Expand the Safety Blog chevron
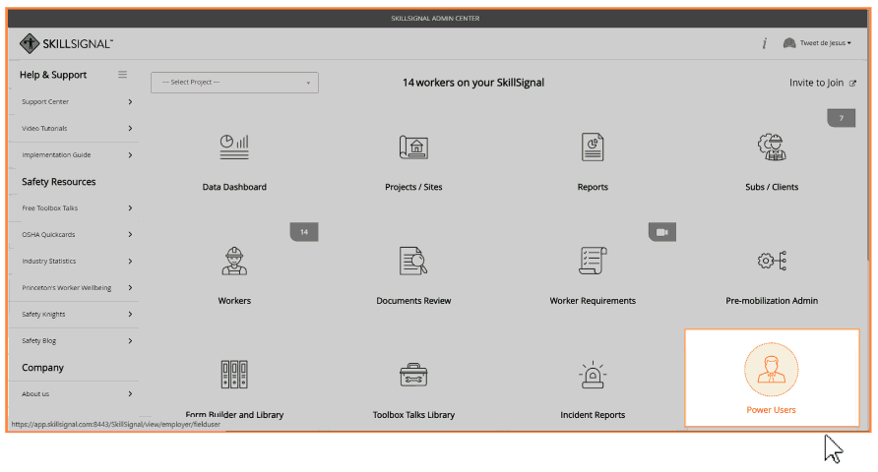The height and width of the screenshot is (472, 878). point(131,341)
